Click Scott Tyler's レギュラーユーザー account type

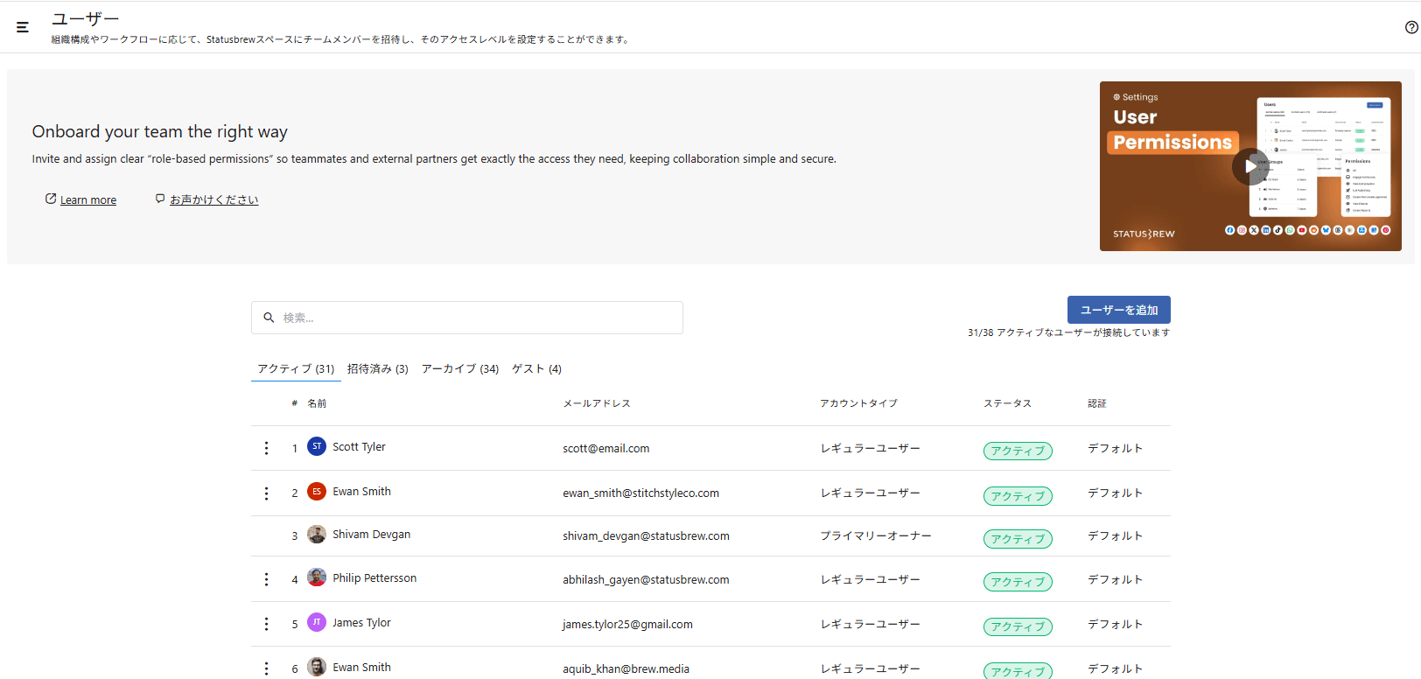[x=871, y=449]
